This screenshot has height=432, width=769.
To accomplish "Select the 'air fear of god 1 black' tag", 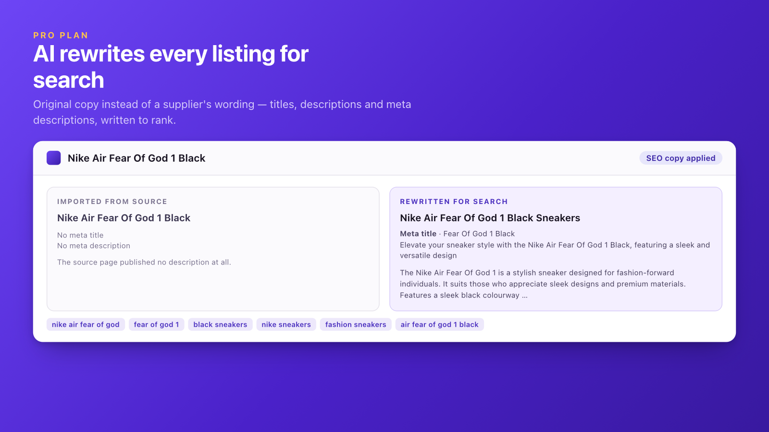I will [x=439, y=324].
